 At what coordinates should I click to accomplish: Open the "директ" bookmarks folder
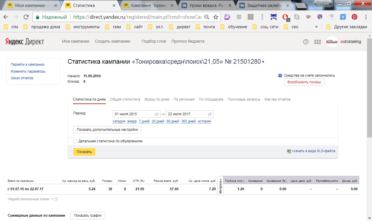(180, 27)
